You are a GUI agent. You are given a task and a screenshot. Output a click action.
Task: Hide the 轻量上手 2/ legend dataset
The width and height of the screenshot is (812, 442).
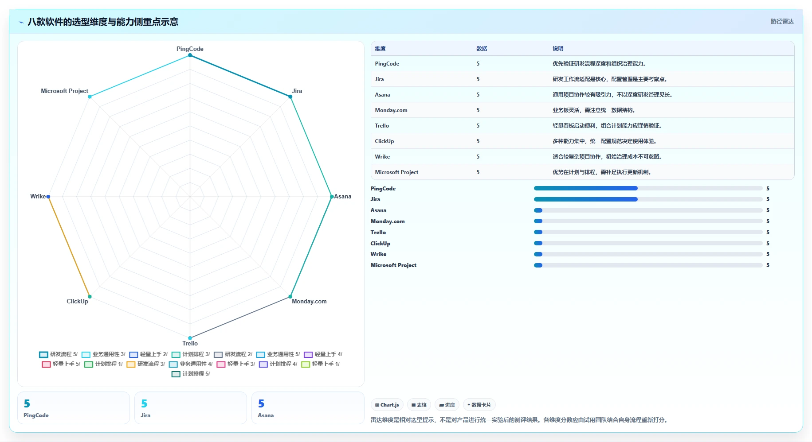click(149, 354)
